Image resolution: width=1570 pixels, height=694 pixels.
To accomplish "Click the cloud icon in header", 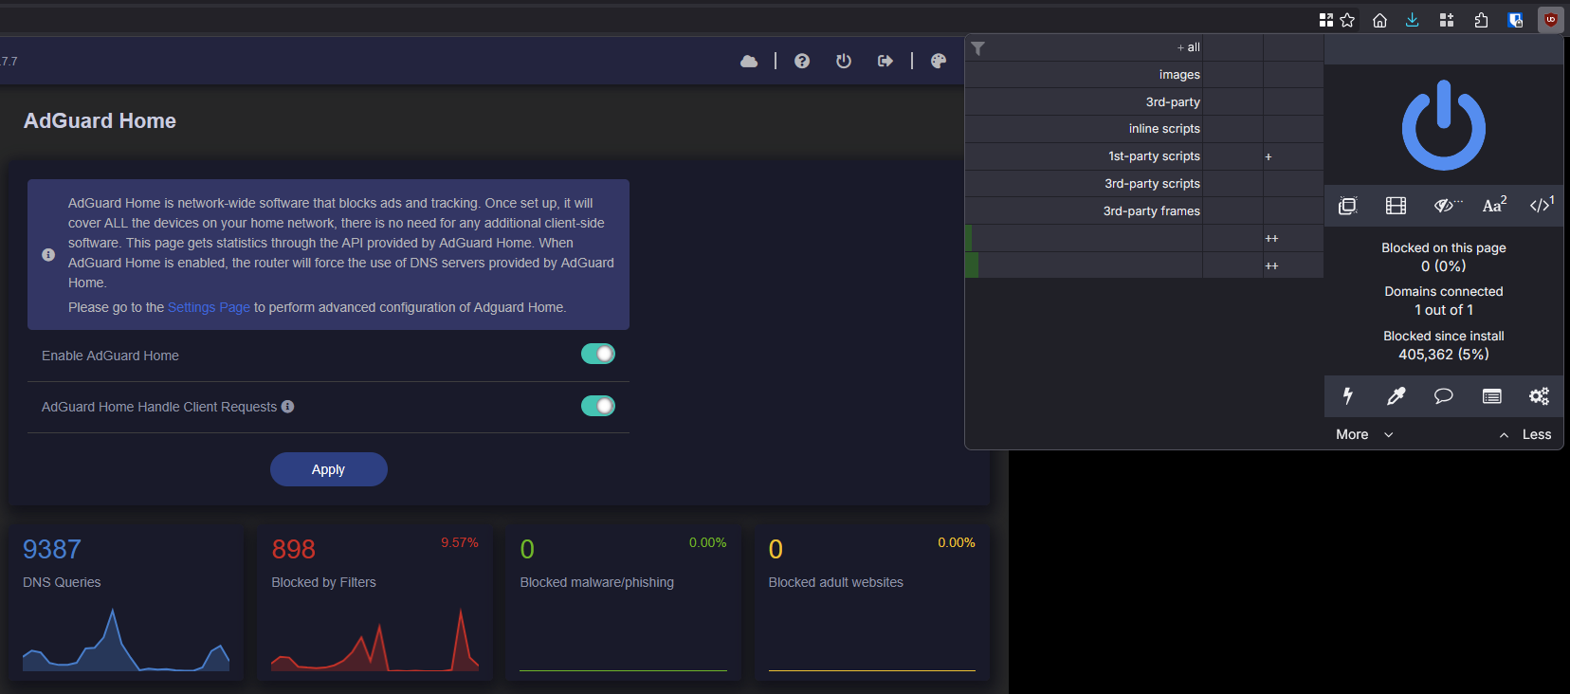I will [749, 61].
